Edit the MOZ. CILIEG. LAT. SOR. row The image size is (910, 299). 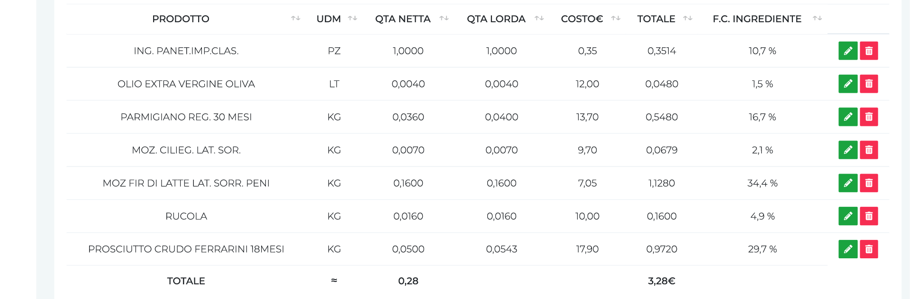[848, 150]
